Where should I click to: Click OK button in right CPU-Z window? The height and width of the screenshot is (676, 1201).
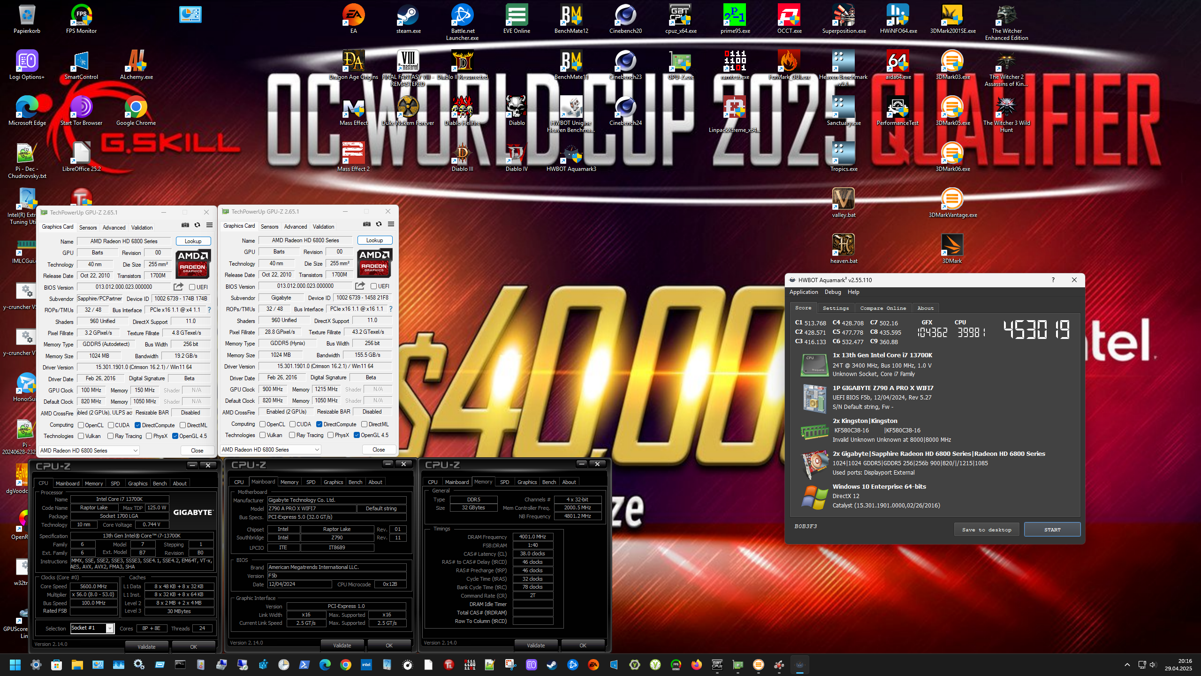[x=583, y=645]
